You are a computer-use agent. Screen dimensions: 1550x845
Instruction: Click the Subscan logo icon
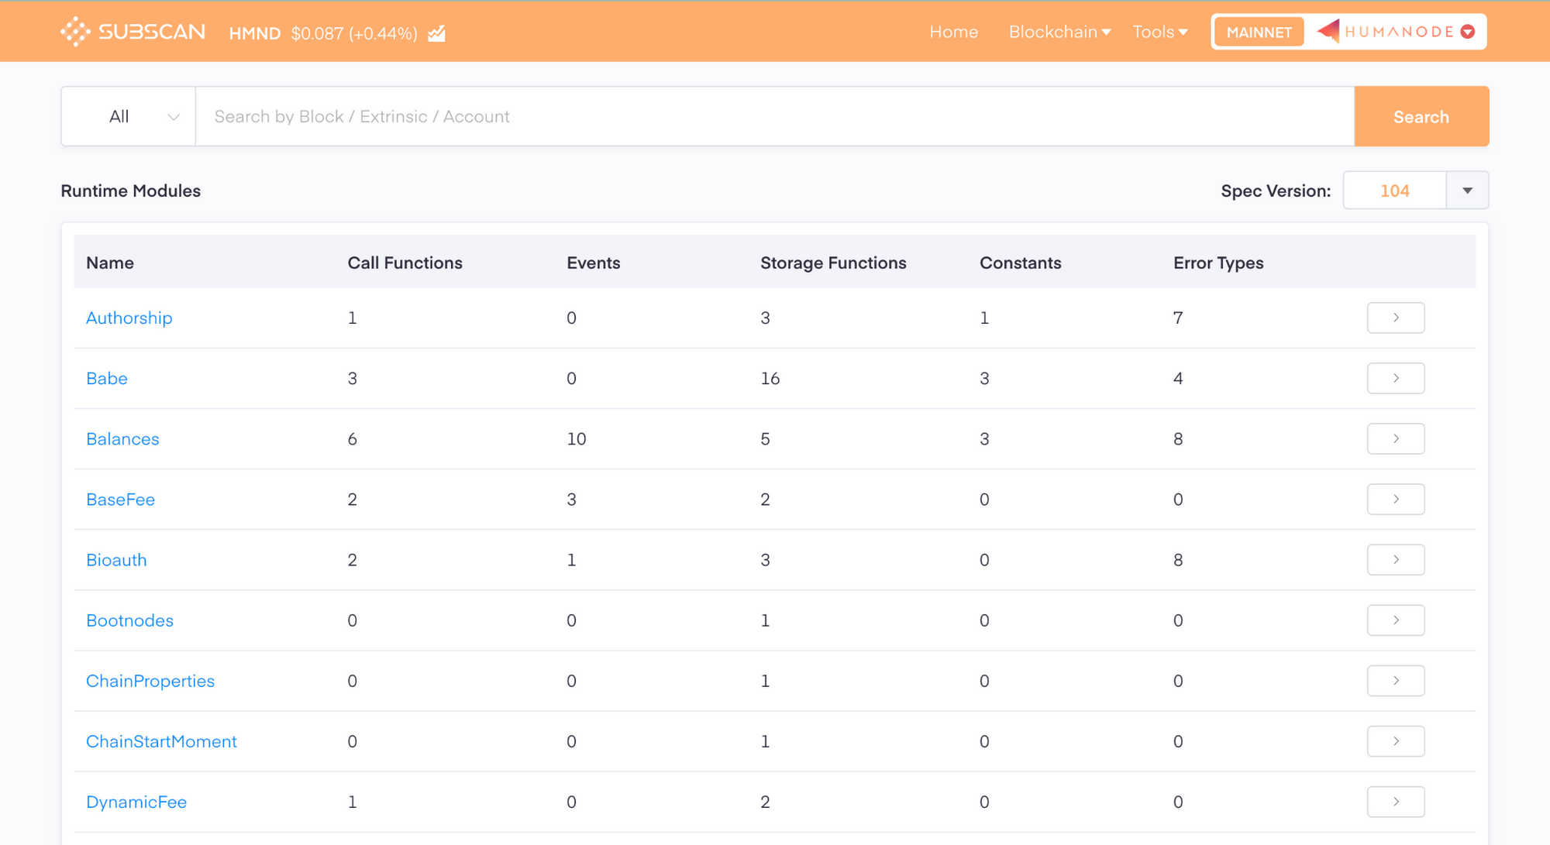75,32
